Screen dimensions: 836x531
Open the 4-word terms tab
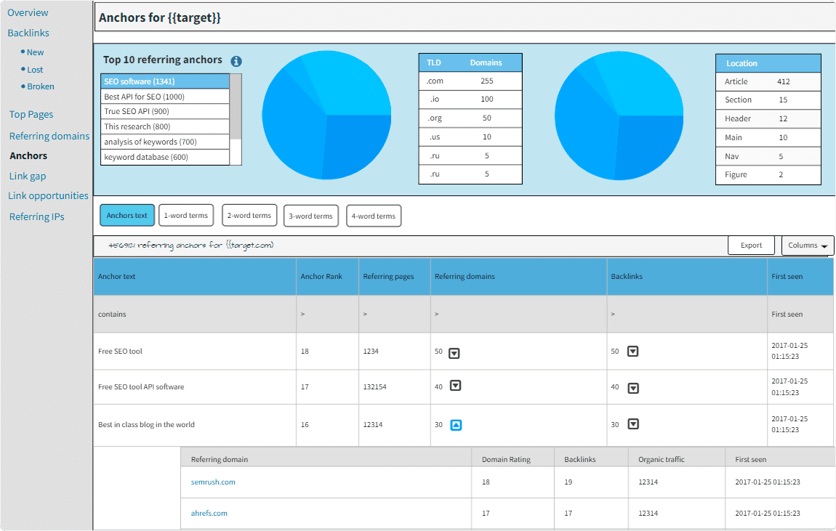[x=374, y=215]
